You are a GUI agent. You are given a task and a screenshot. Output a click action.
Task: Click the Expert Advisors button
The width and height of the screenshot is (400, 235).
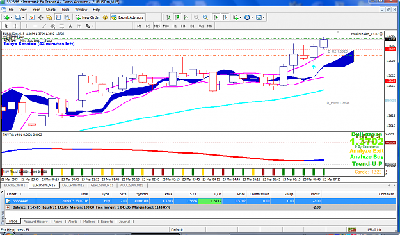(x=127, y=17)
